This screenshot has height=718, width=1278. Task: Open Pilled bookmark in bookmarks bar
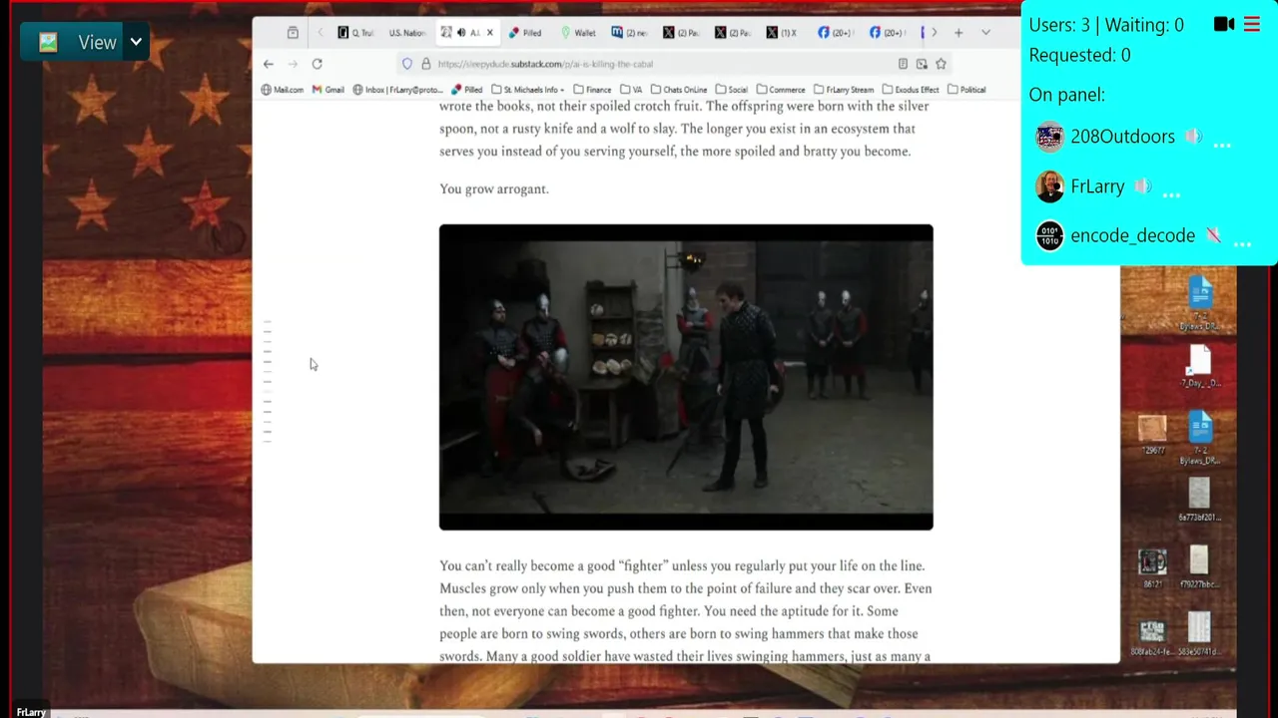point(466,90)
